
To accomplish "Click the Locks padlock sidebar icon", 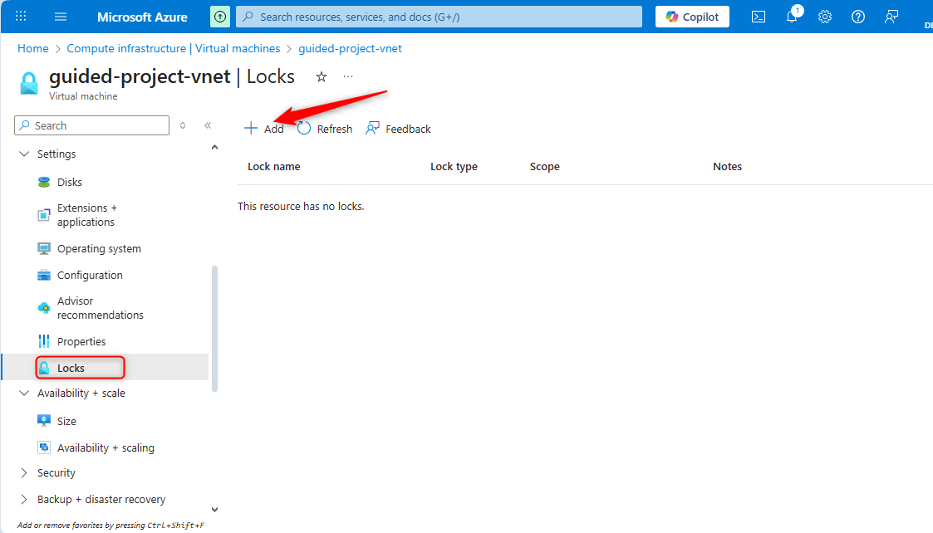I will [44, 369].
